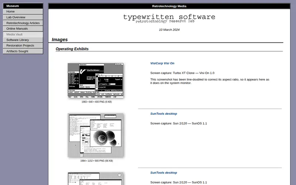Click text Screen capture: Turbo XT Clone — Visi On 1.0

(182, 73)
